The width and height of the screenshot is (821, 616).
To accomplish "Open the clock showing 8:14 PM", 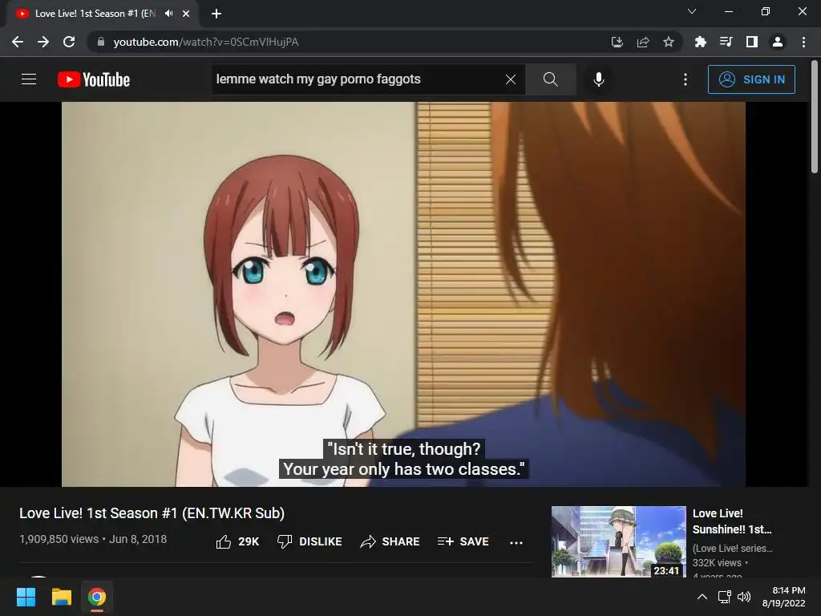I will [784, 597].
